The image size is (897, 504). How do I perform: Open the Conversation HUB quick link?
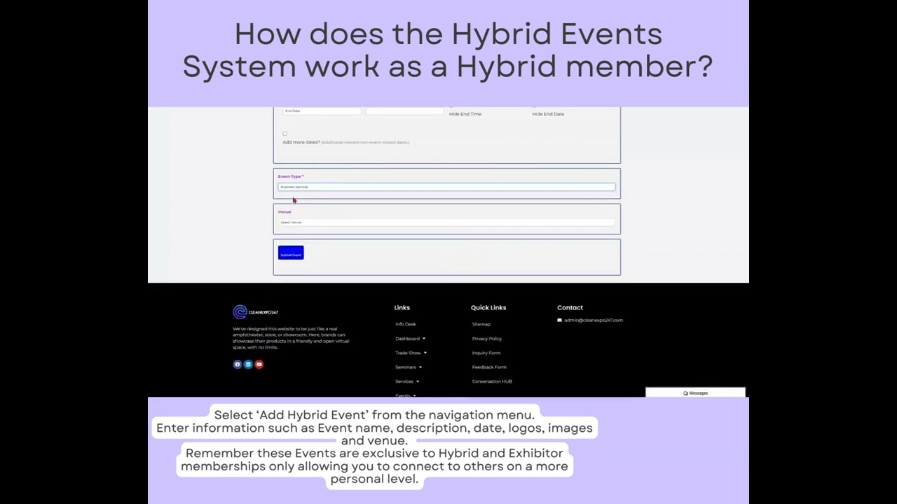click(492, 381)
